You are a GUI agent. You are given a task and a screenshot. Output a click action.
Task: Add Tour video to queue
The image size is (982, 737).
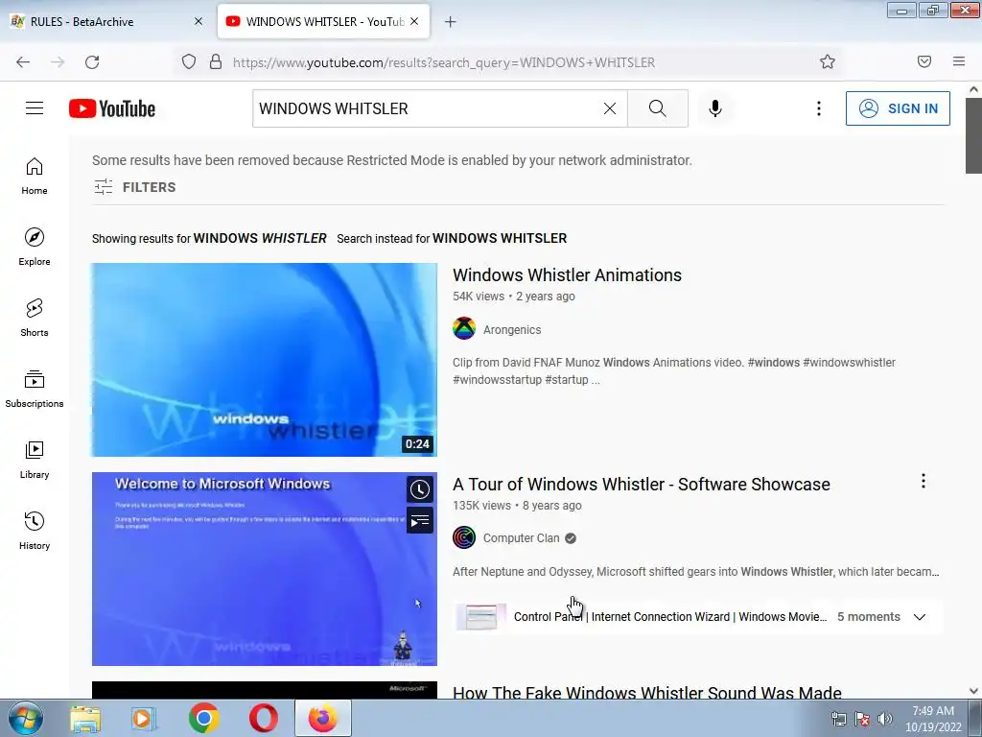pyautogui.click(x=420, y=520)
